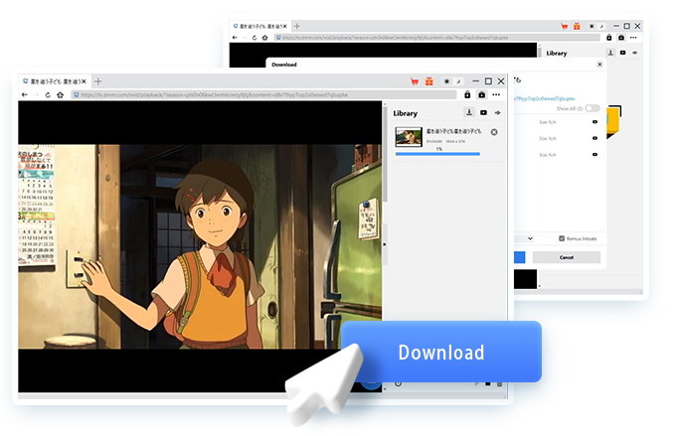Viewport: 682px width, 436px height.
Task: Open the gift icon in the front window
Action: tap(429, 81)
